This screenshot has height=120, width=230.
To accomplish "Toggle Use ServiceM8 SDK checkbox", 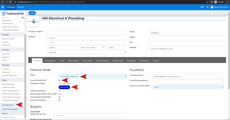I will click(60, 80).
